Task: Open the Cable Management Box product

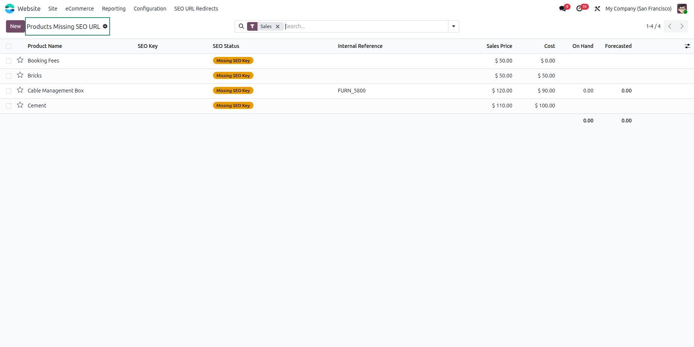Action: [x=56, y=91]
